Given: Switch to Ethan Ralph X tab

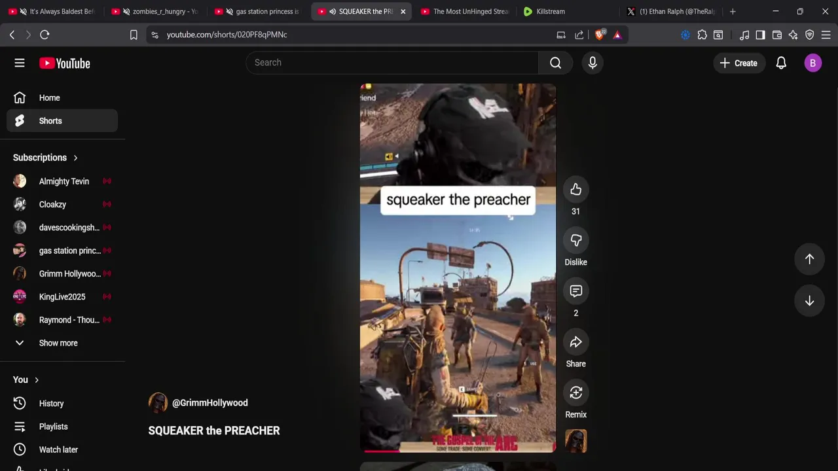Looking at the screenshot, I should [672, 11].
